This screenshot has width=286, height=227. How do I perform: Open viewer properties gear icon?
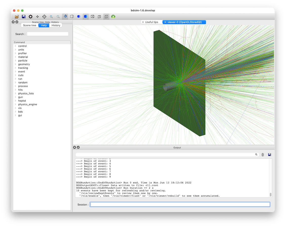pyautogui.click(x=30, y=17)
